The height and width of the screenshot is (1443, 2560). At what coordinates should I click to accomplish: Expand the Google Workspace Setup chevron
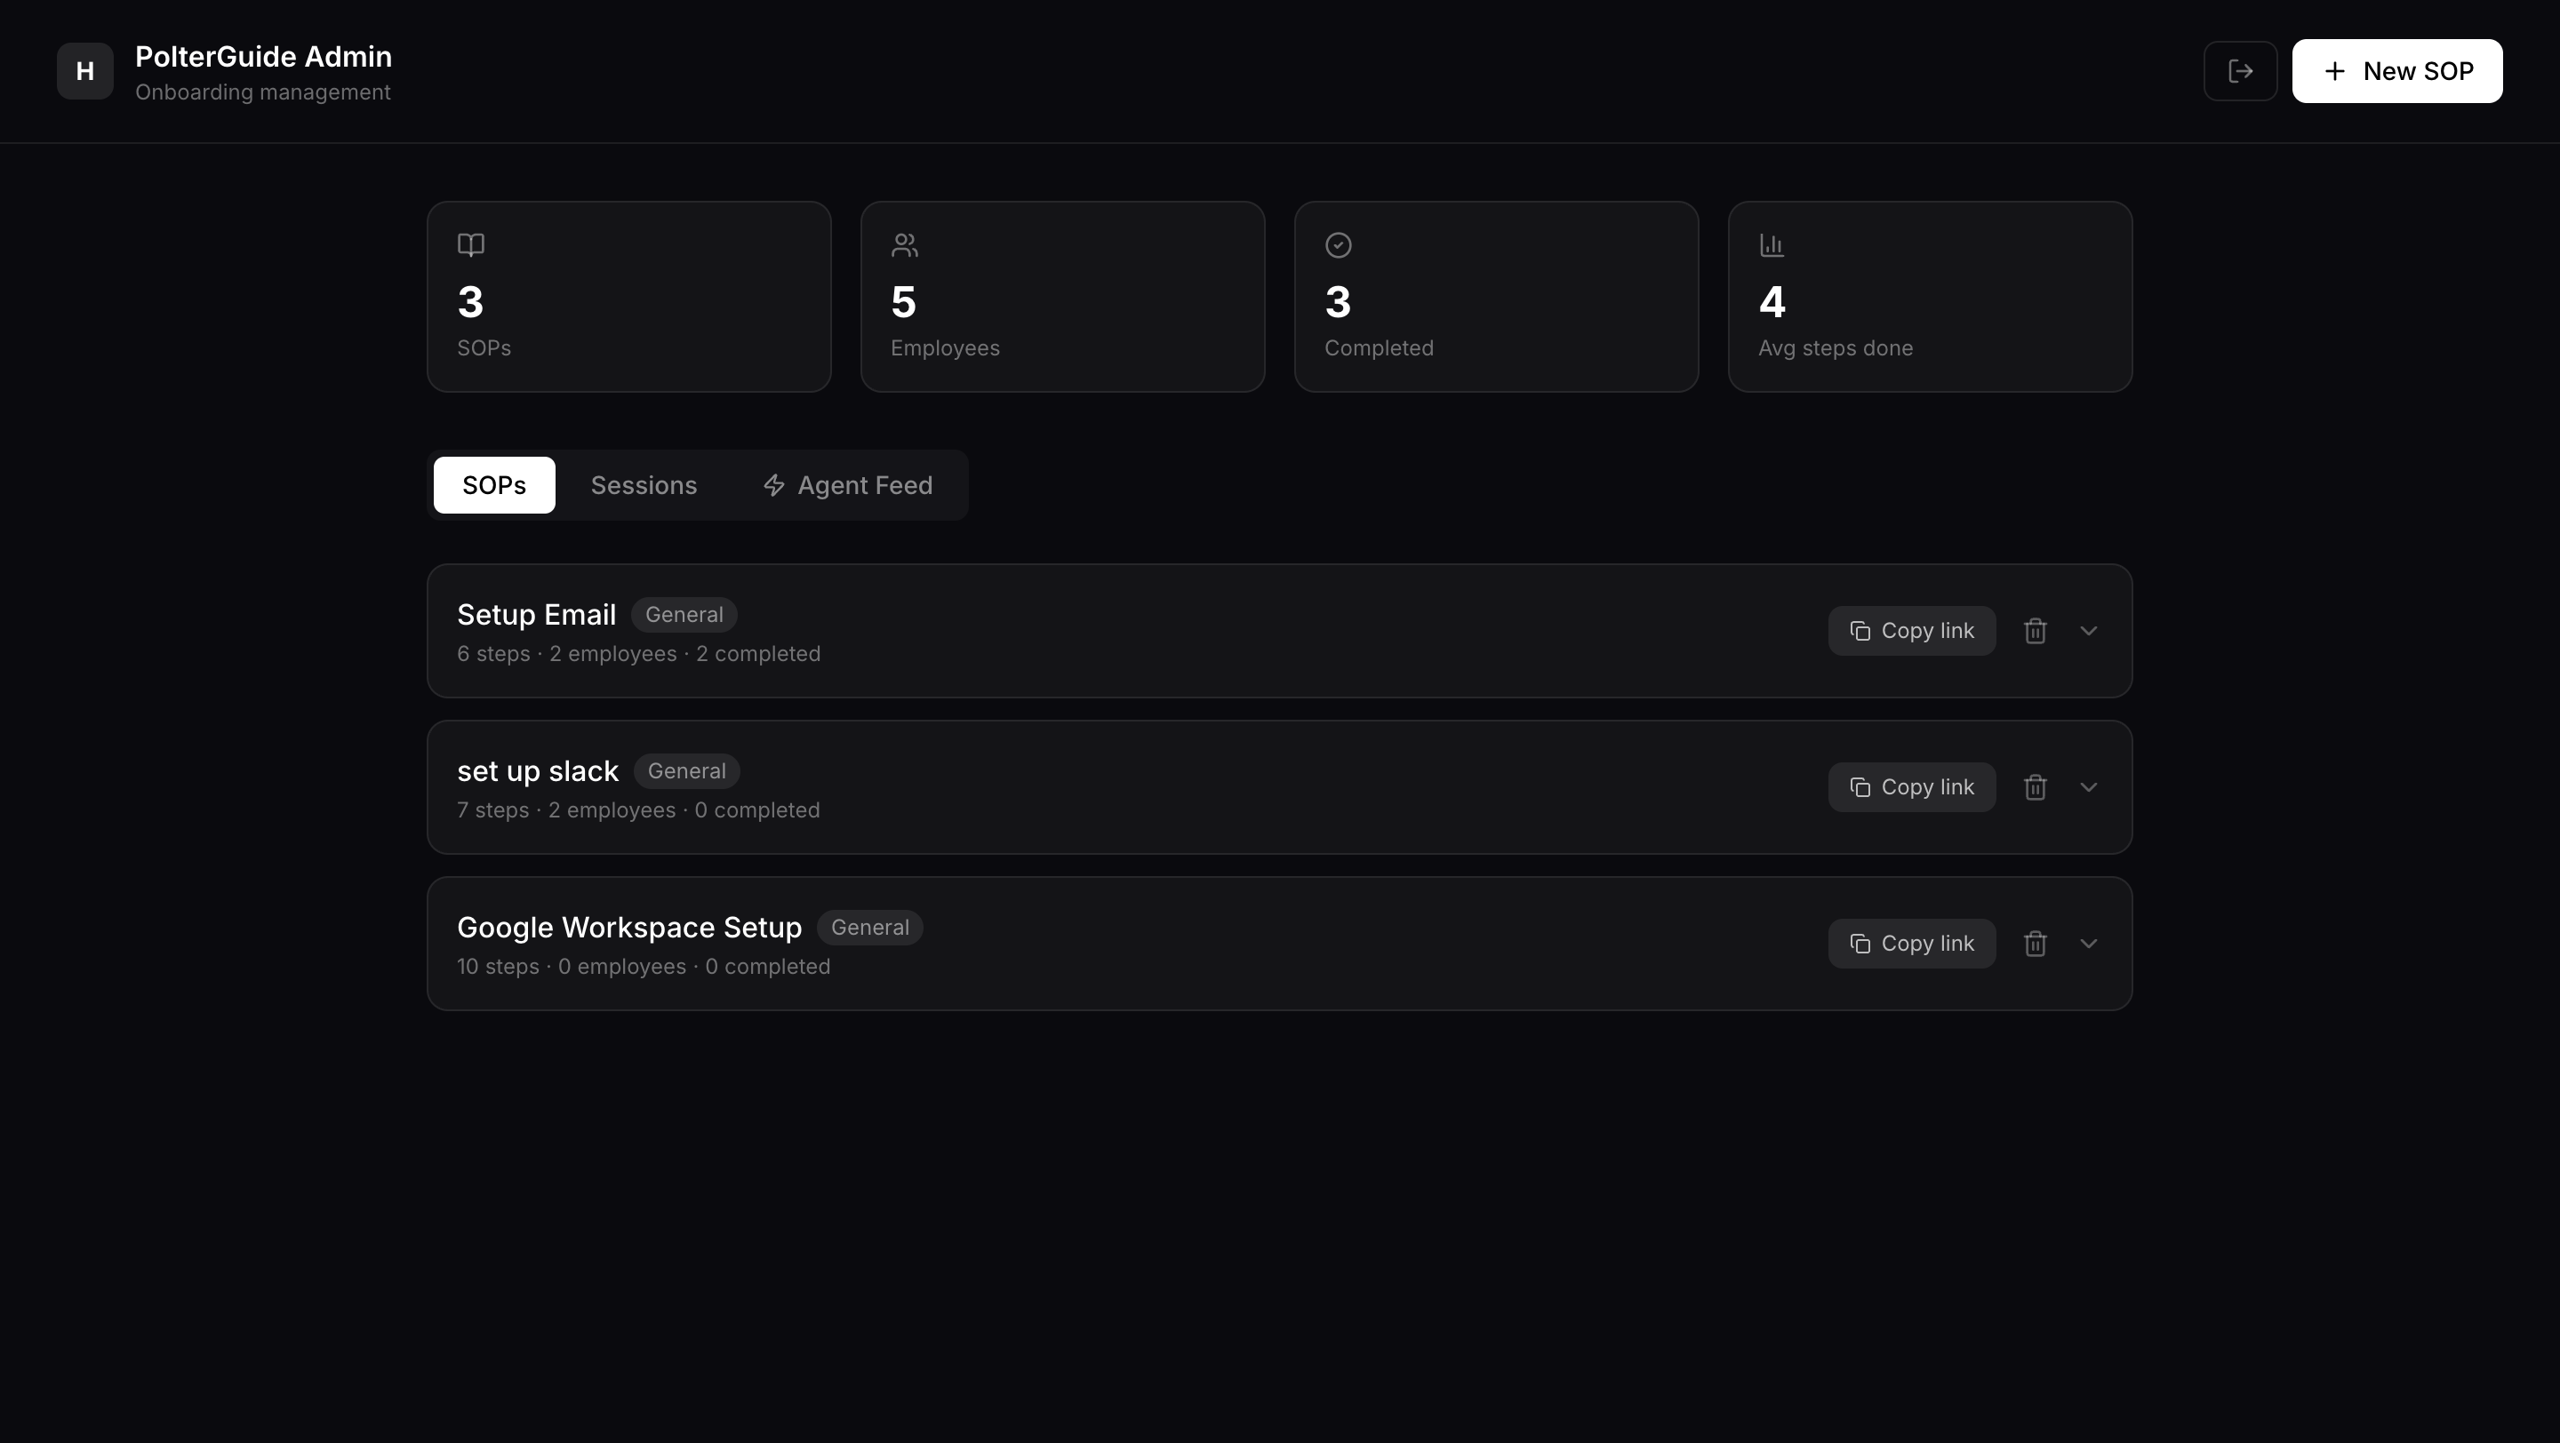point(2088,944)
